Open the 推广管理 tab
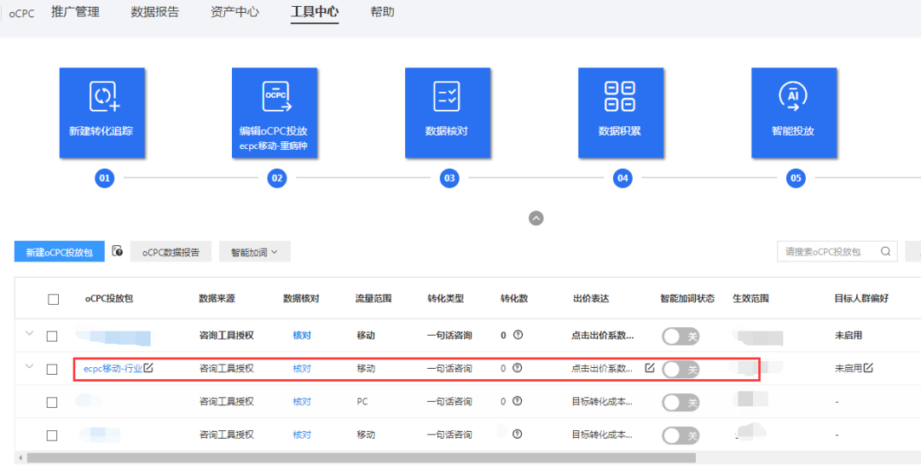This screenshot has height=471, width=921. pos(75,12)
